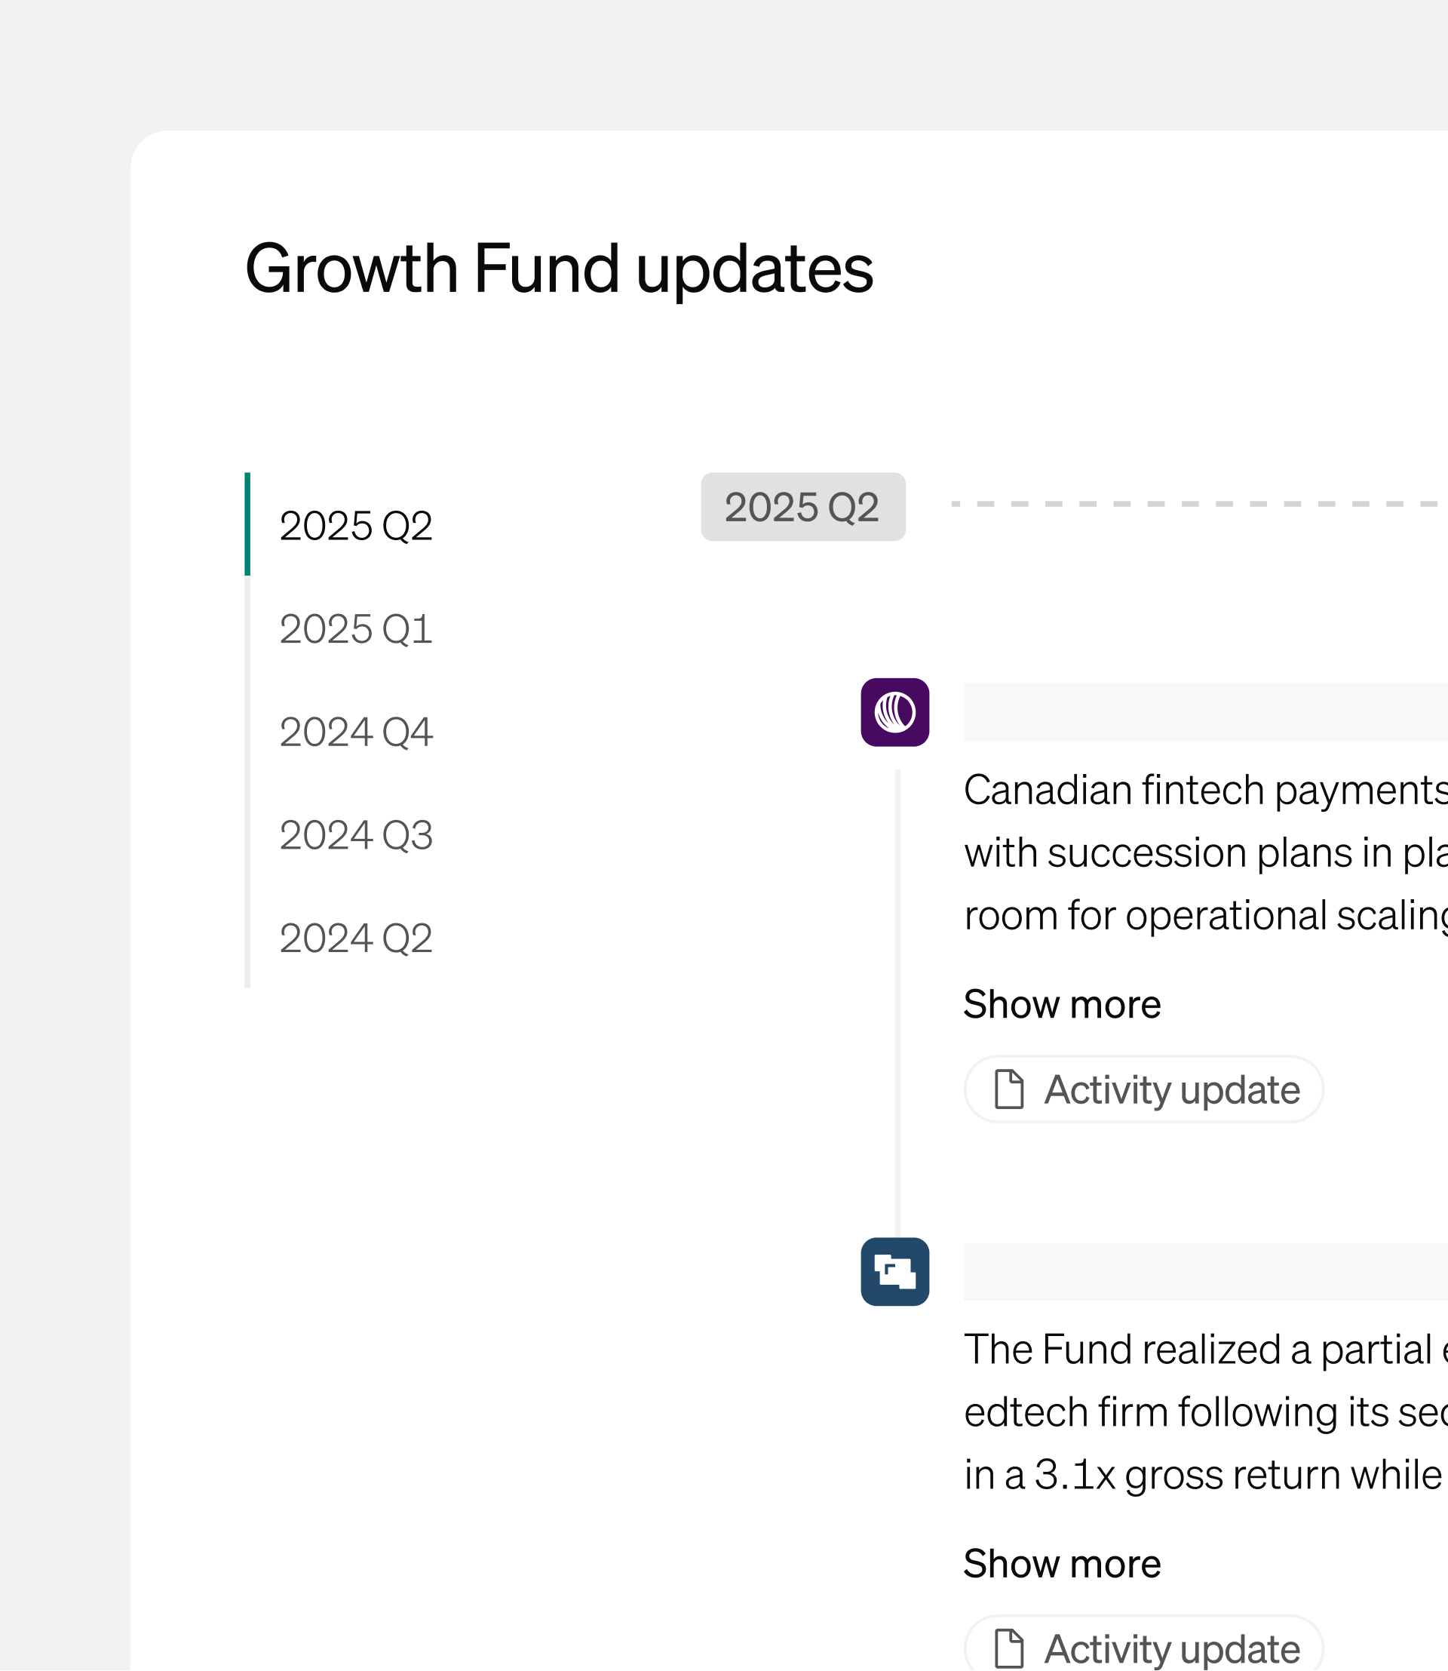
Task: Open Activity update label for edtech entry
Action: point(1170,1648)
